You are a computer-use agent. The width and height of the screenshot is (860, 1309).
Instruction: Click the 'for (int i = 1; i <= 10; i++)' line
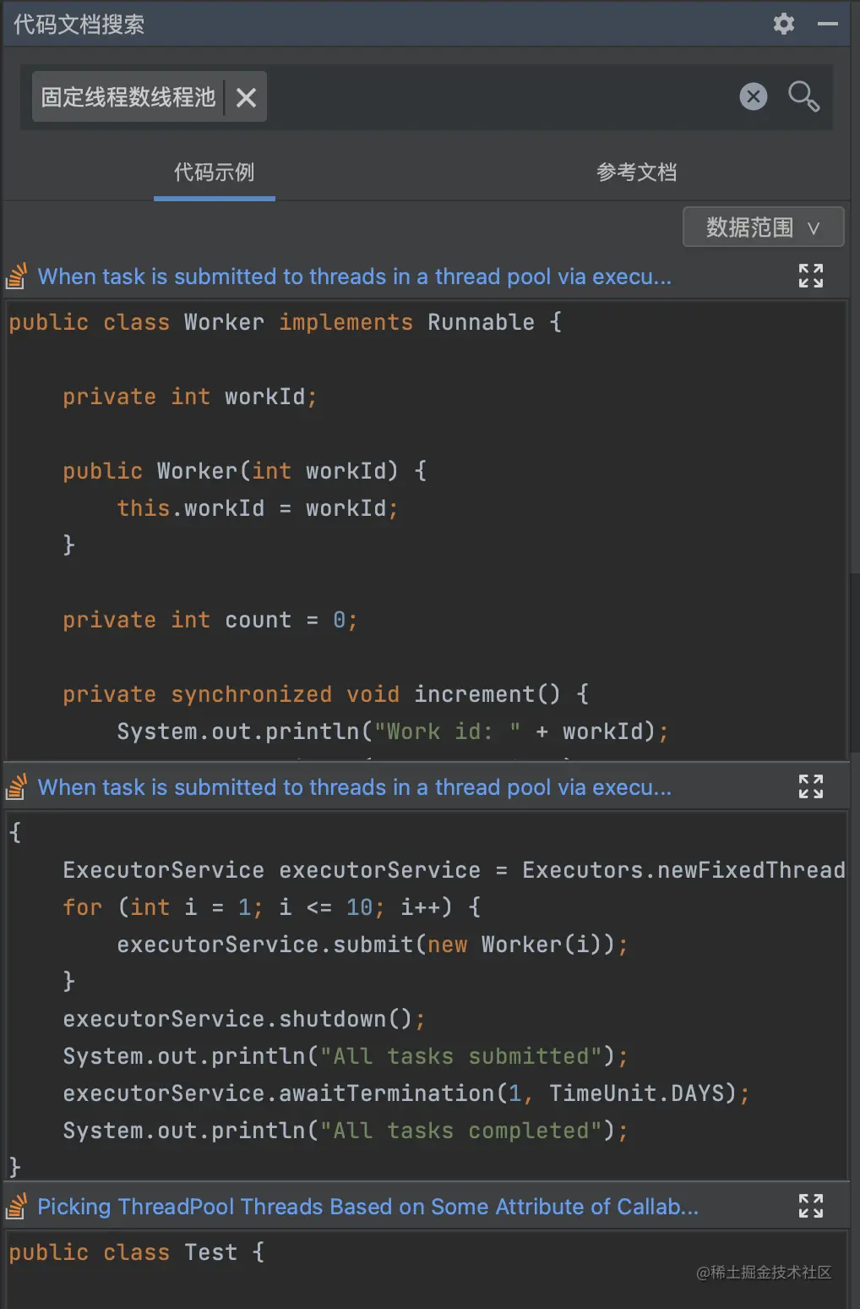coord(272,907)
